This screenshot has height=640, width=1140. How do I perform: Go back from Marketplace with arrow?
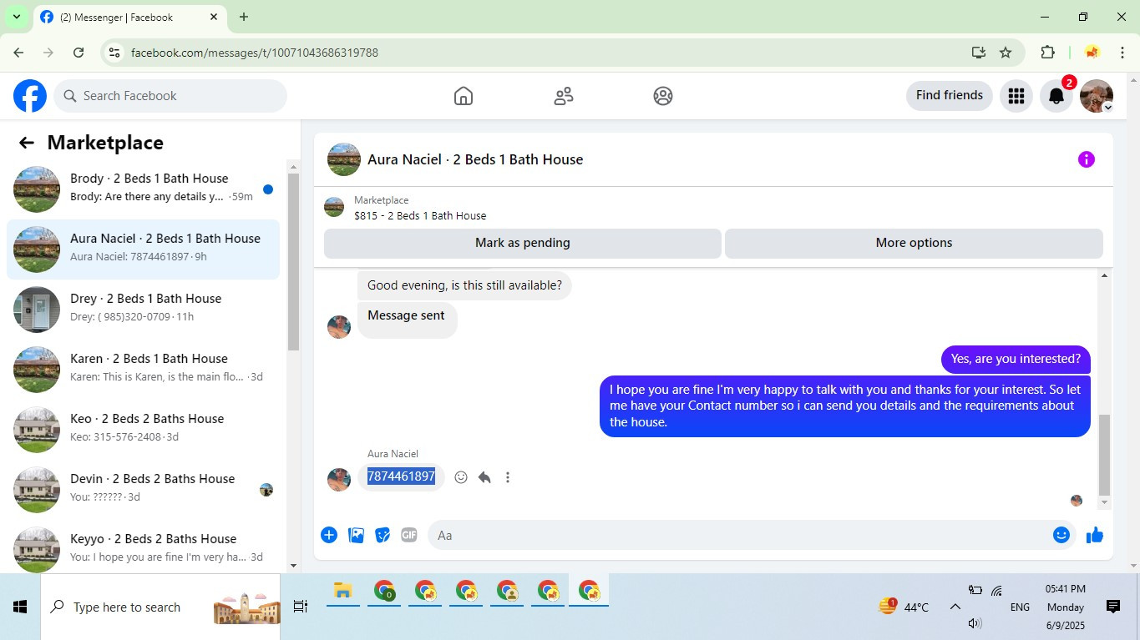tap(27, 143)
